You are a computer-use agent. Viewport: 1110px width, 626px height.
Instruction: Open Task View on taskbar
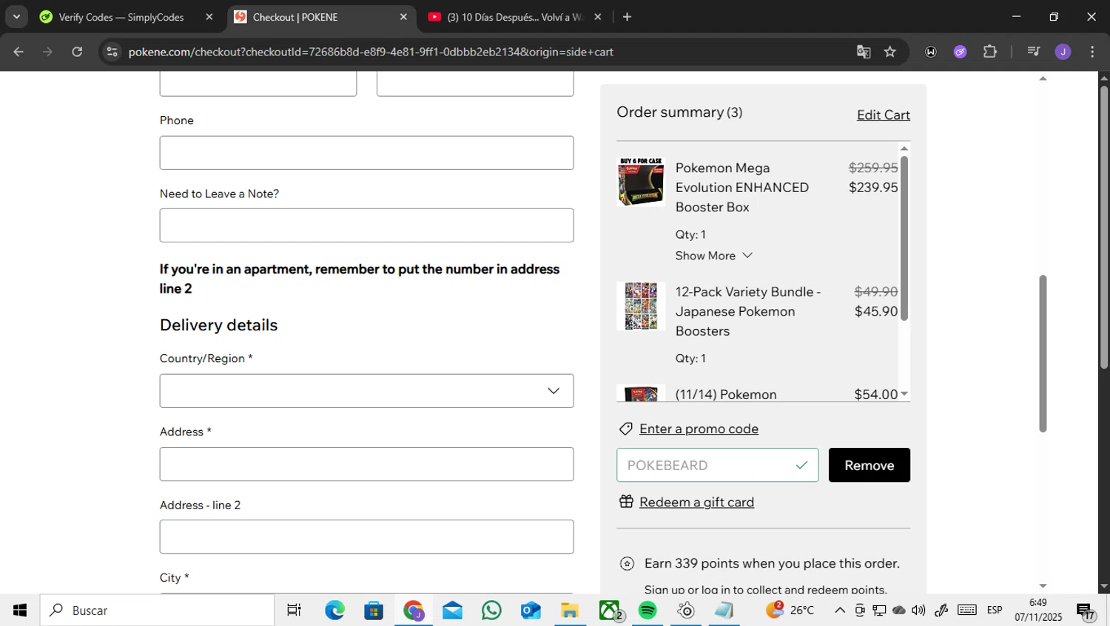tap(294, 610)
